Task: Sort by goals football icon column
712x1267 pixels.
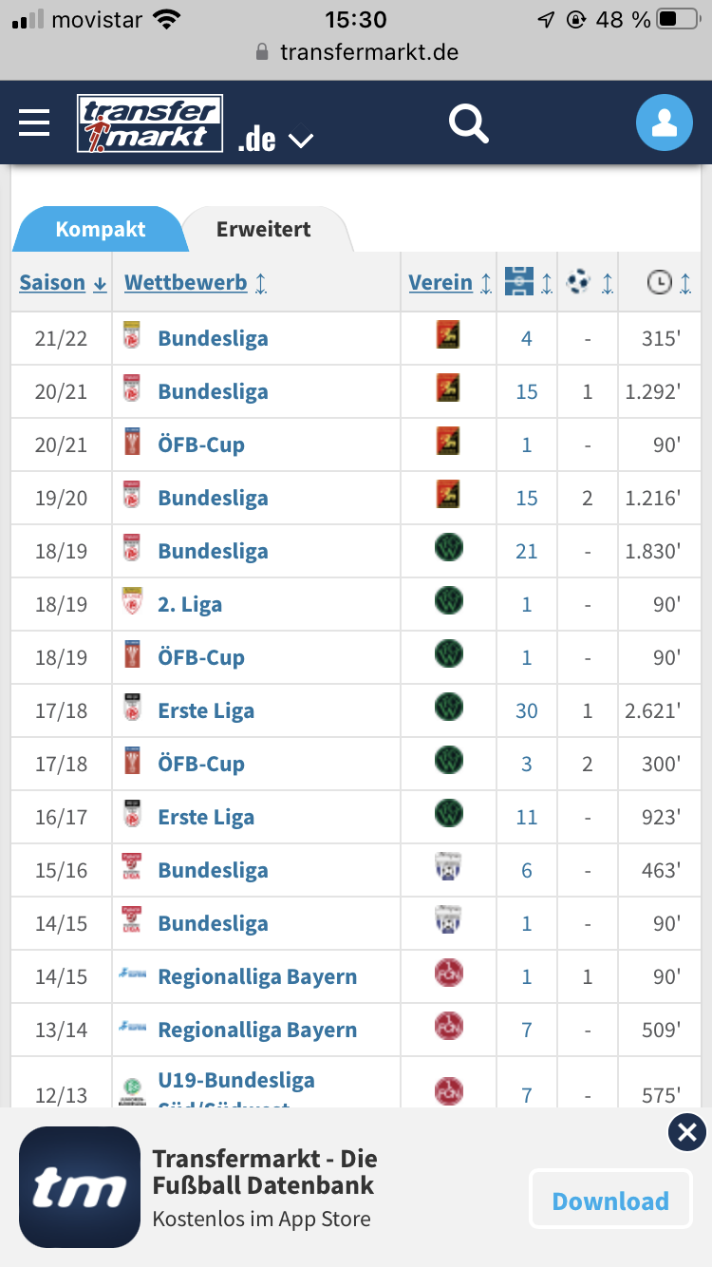Action: 589,282
